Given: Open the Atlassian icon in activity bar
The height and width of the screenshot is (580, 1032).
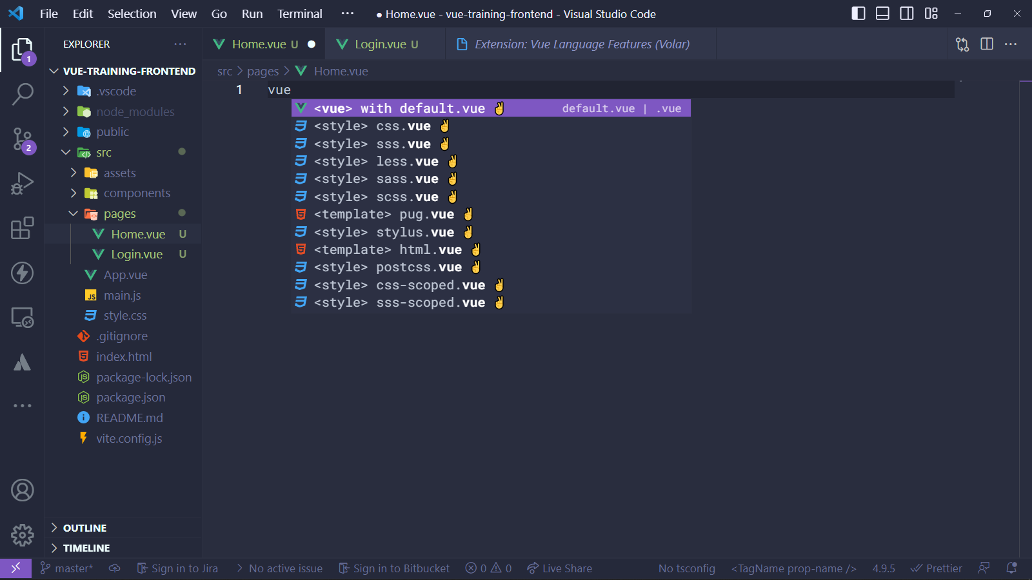Looking at the screenshot, I should coord(23,362).
